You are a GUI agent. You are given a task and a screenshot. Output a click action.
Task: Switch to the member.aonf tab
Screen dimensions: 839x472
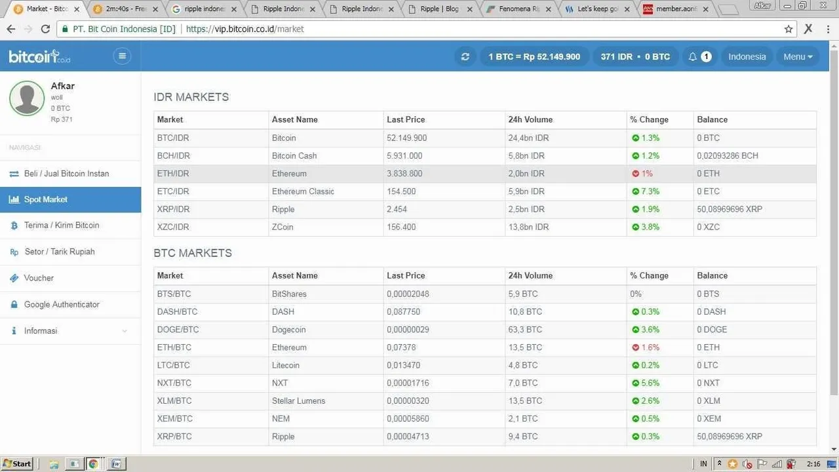pyautogui.click(x=675, y=9)
